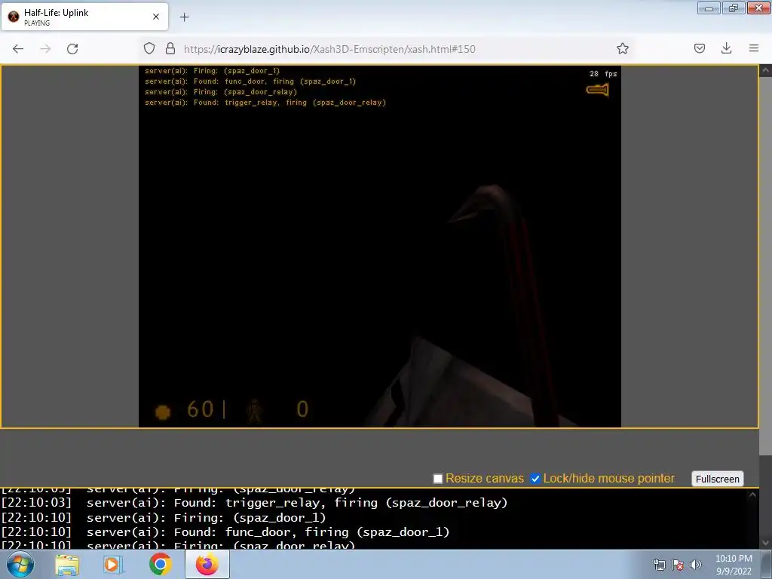Image resolution: width=772 pixels, height=579 pixels.
Task: Open the Windows Start menu
Action: click(x=20, y=564)
